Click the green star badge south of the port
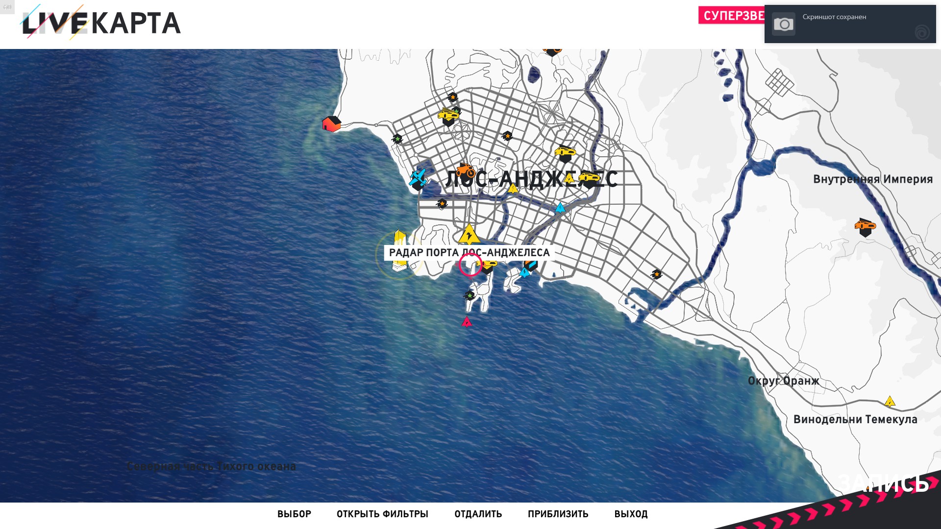 [470, 295]
